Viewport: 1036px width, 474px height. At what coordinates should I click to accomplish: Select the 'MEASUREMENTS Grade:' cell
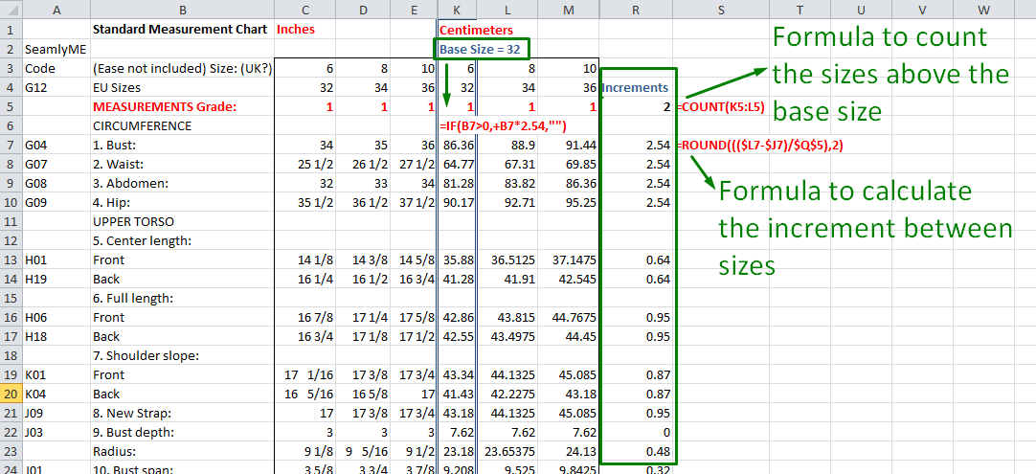pyautogui.click(x=164, y=106)
